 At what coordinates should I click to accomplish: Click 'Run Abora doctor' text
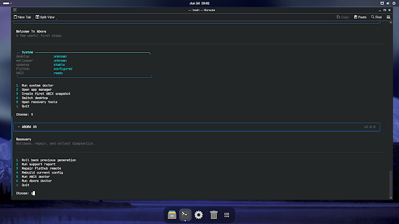(x=37, y=181)
